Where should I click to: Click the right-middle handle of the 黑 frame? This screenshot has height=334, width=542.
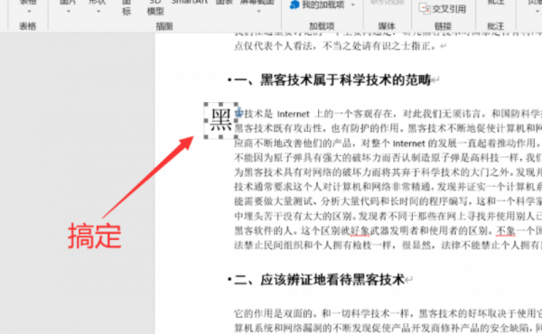pyautogui.click(x=236, y=120)
